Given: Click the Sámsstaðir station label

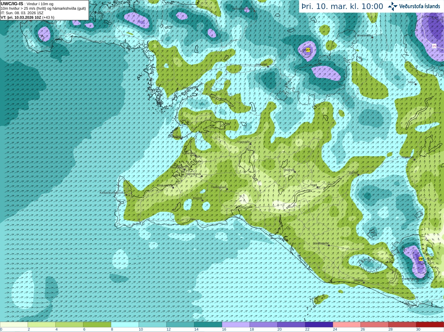Looking at the screenshot, I should (x=321, y=243).
